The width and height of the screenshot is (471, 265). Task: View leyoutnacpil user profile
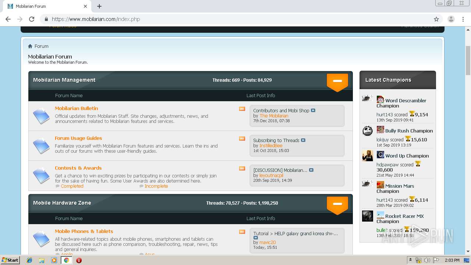271,175
